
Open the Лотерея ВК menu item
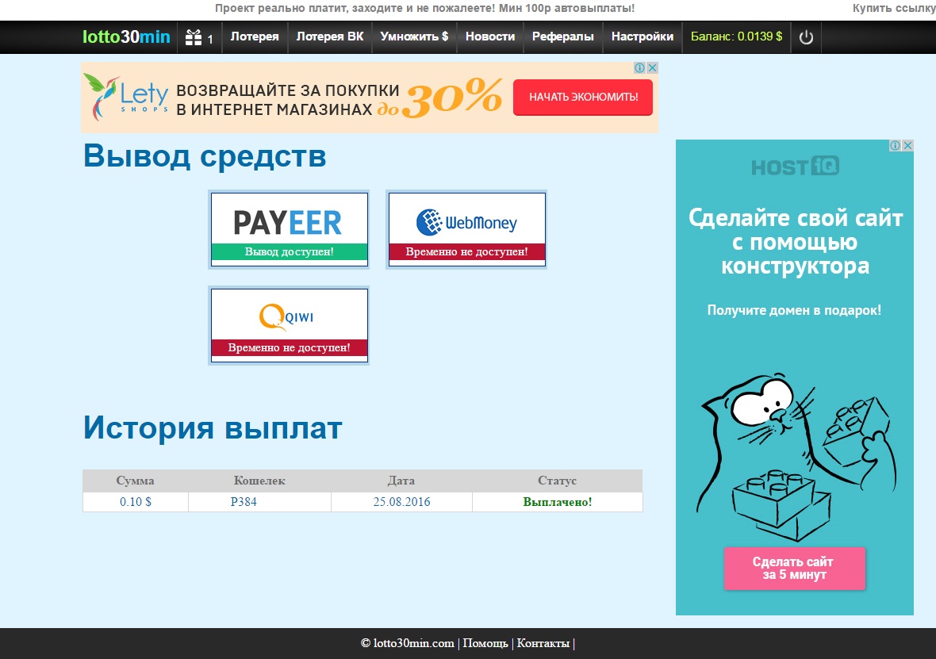click(329, 36)
